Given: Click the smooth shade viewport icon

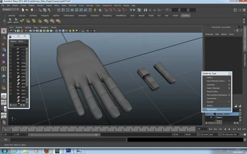Looking at the screenshot, I should [60, 31].
